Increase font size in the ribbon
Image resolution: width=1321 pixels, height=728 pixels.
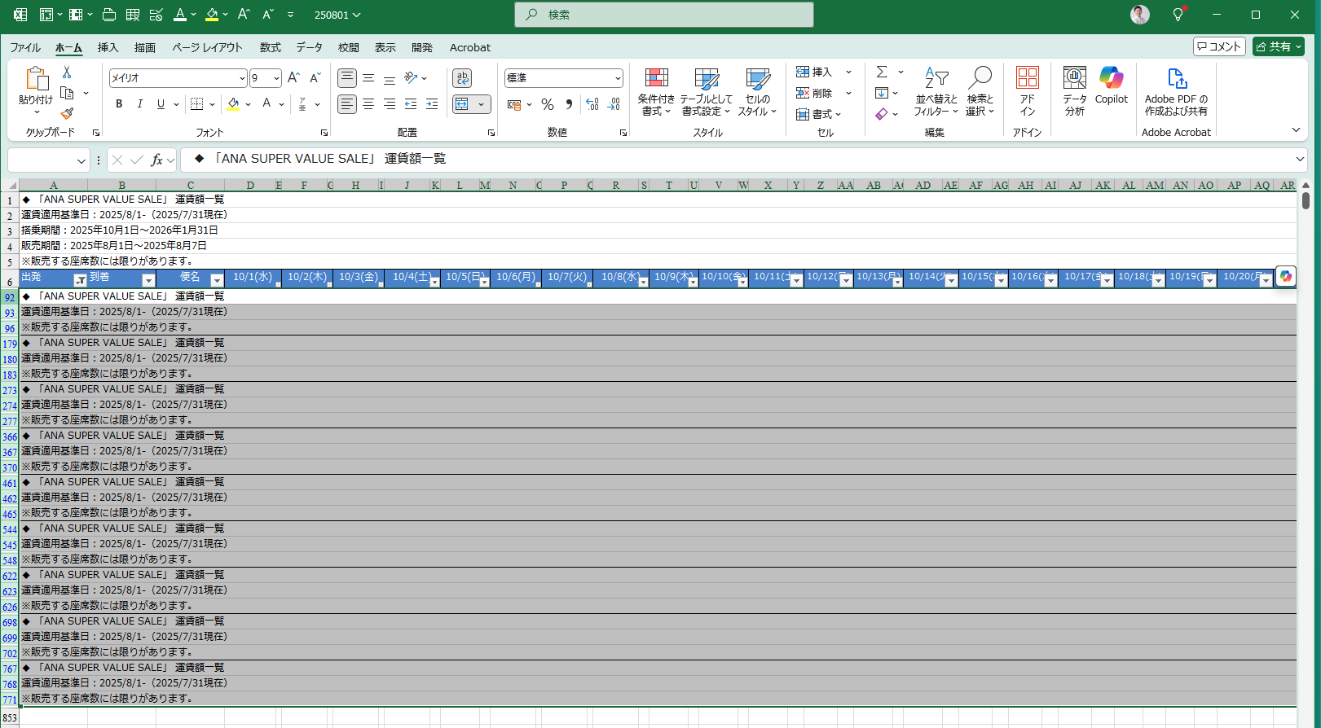(294, 78)
